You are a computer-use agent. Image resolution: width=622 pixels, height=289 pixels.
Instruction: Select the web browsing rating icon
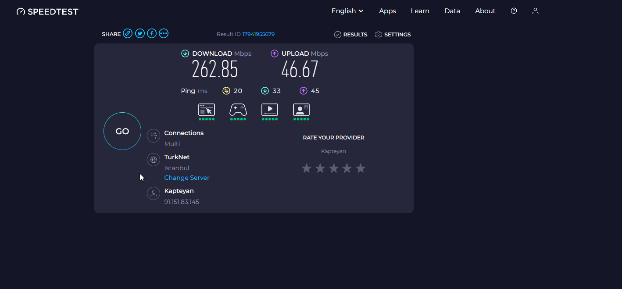click(x=207, y=110)
